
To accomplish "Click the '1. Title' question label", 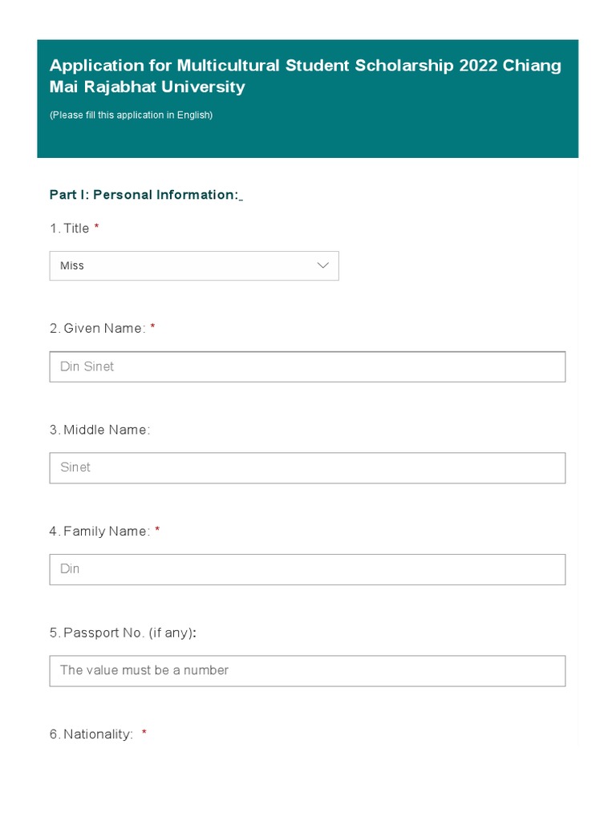I will tap(70, 229).
